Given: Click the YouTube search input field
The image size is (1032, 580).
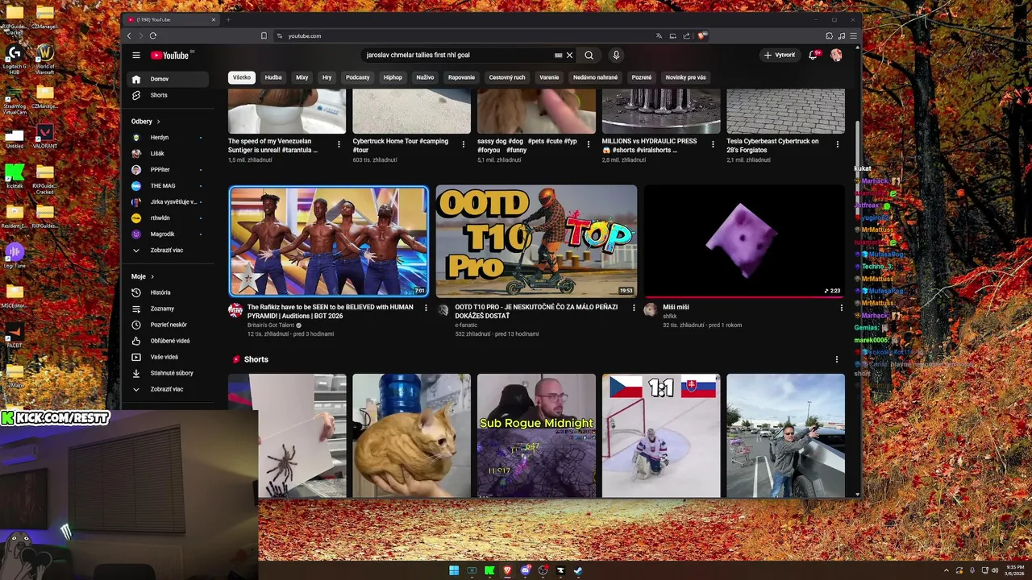Looking at the screenshot, I should [x=458, y=55].
